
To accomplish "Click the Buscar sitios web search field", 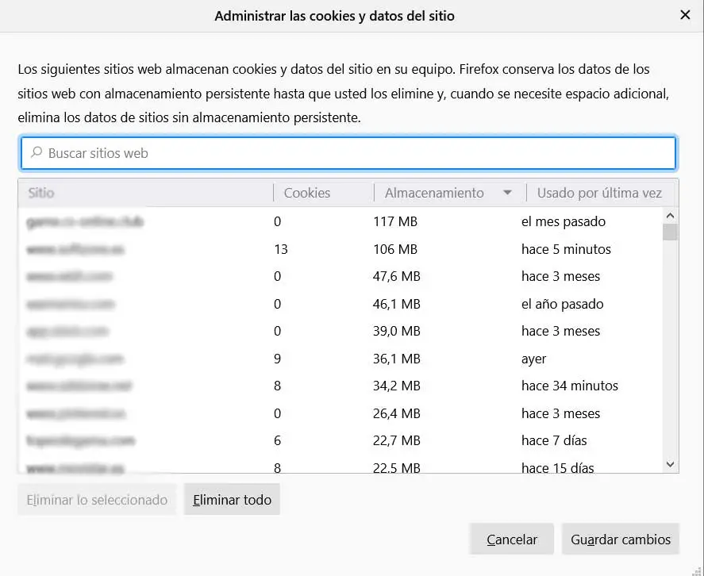I will 348,153.
